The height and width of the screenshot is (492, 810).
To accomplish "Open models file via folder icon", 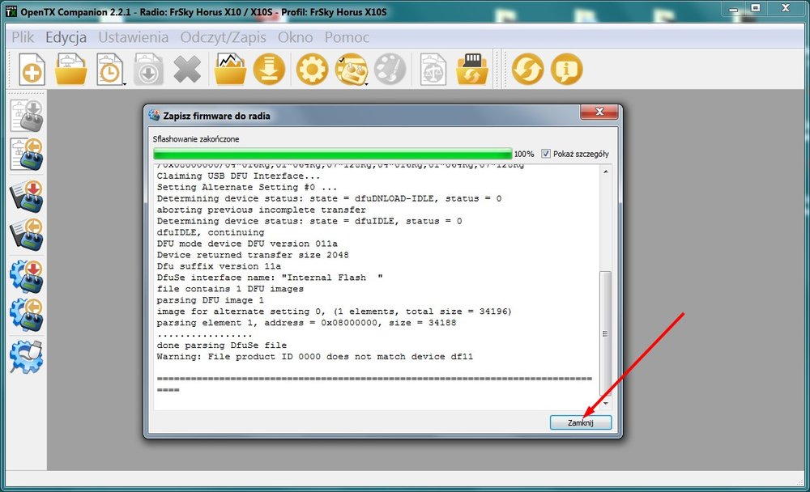I will (x=70, y=69).
